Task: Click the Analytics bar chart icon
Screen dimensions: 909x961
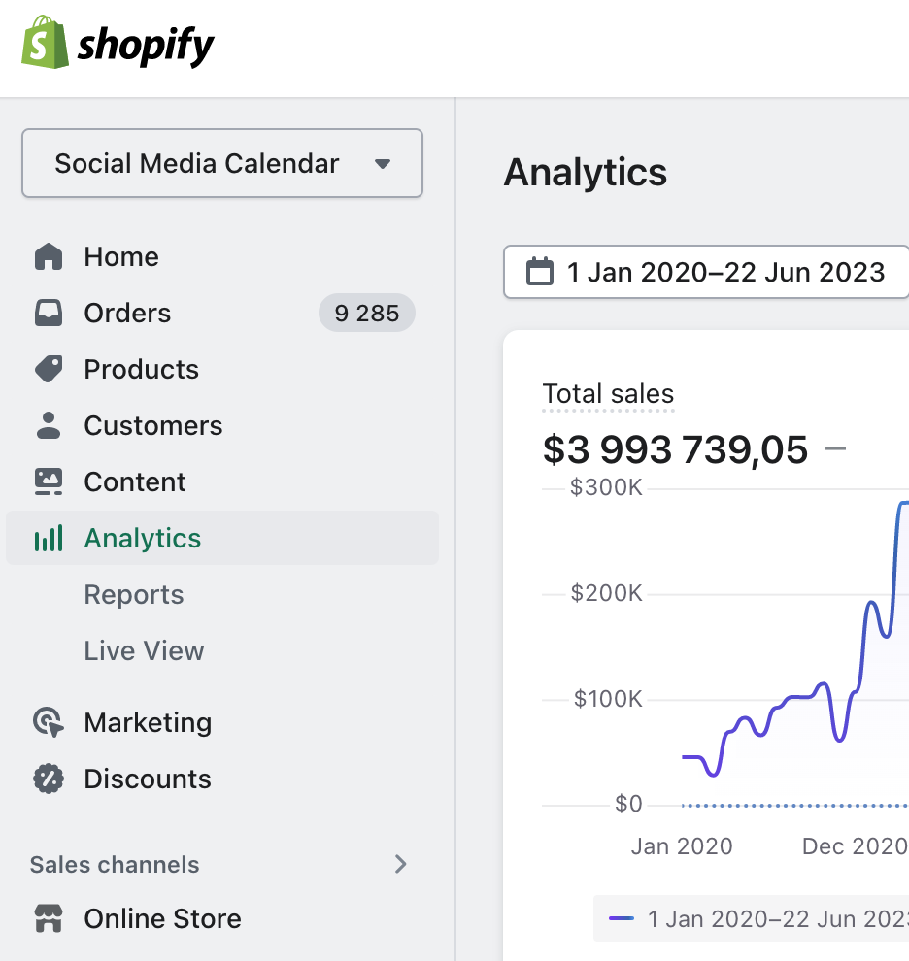Action: coord(49,538)
